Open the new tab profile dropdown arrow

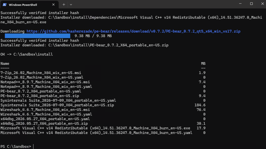coord(71,5)
